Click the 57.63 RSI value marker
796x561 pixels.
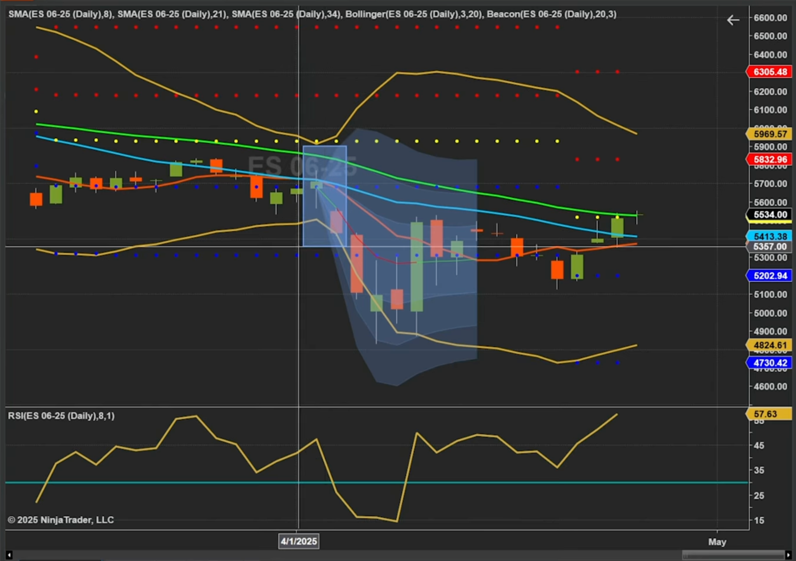[x=768, y=414]
